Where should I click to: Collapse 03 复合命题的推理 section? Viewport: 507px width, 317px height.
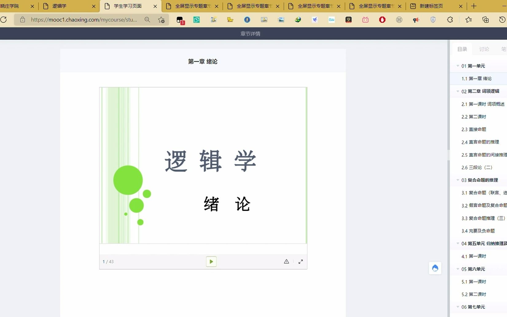[x=458, y=180]
